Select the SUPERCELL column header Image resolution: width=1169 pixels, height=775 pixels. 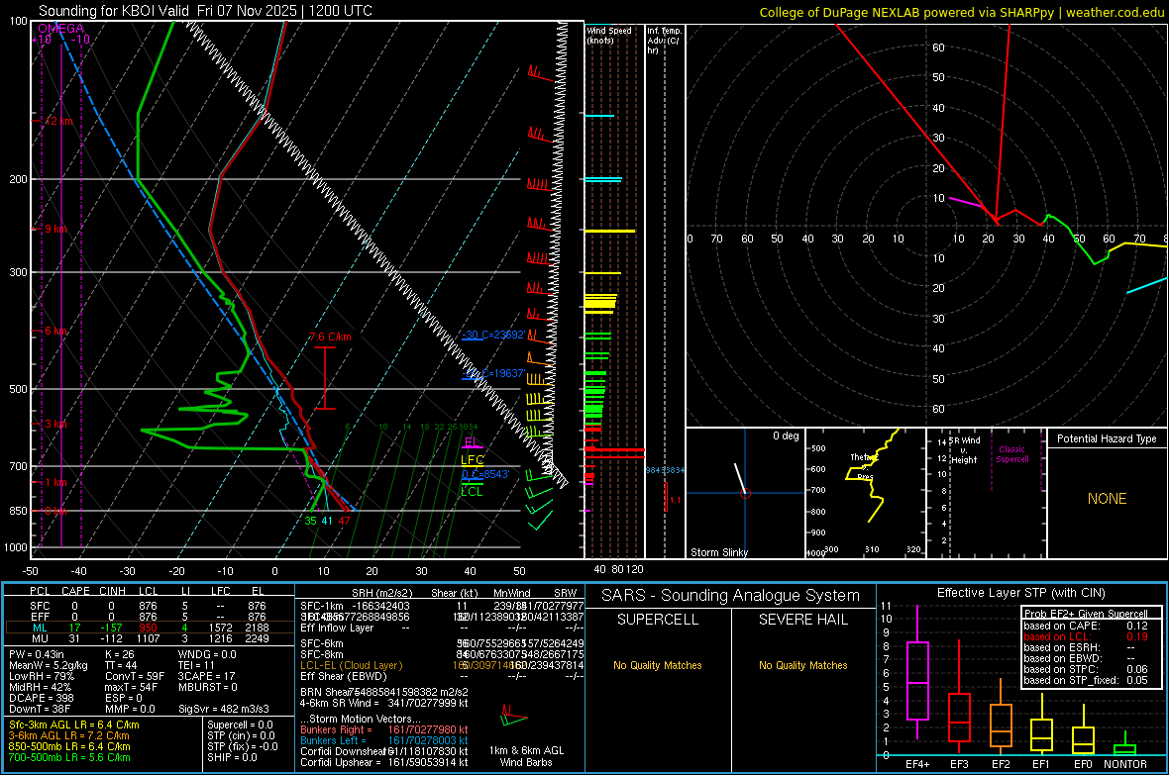[658, 620]
